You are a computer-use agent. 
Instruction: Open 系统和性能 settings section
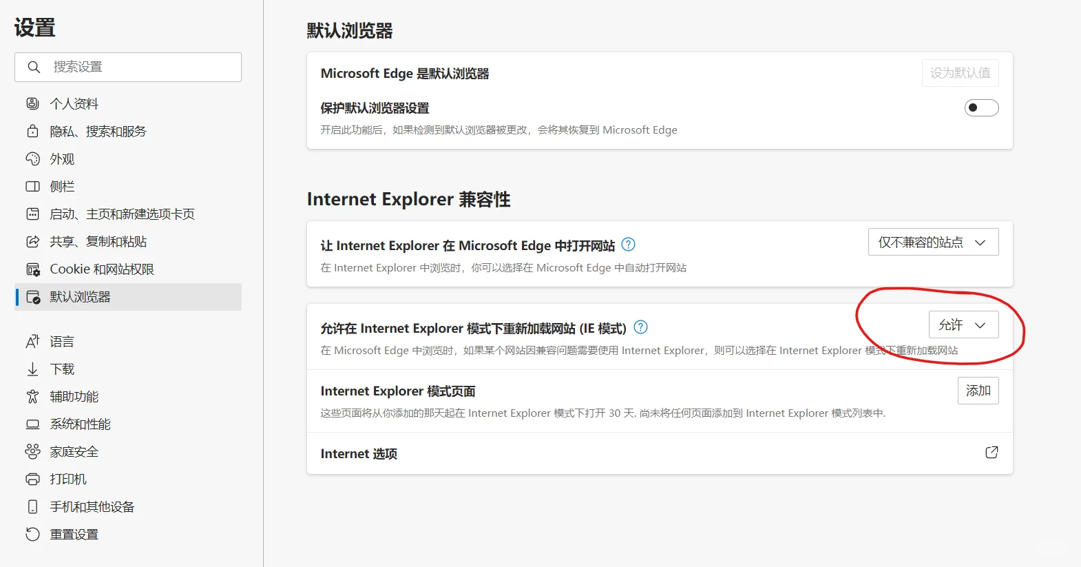[x=128, y=424]
